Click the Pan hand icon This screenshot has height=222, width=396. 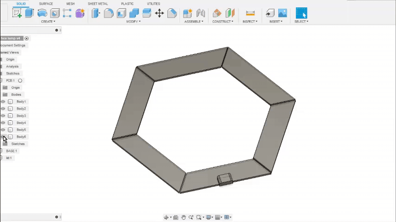pyautogui.click(x=183, y=217)
